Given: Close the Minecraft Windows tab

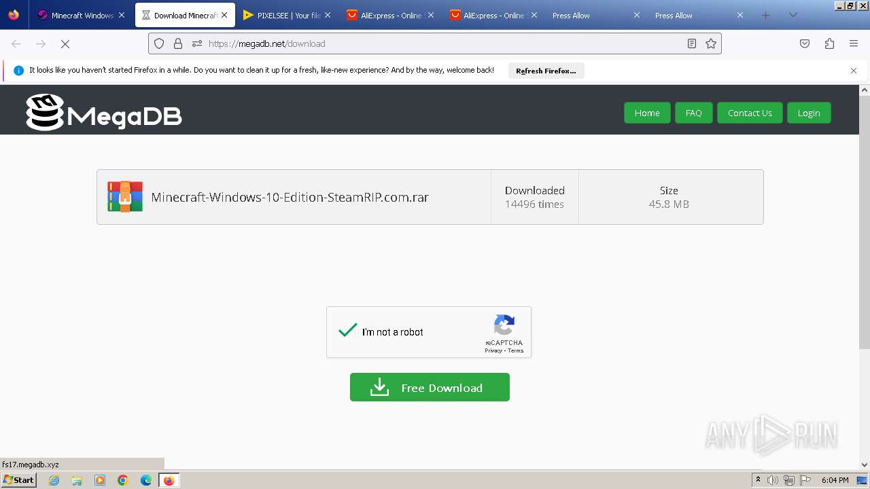Looking at the screenshot, I should pos(122,15).
